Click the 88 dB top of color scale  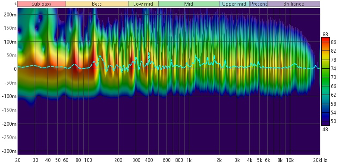coord(326,35)
